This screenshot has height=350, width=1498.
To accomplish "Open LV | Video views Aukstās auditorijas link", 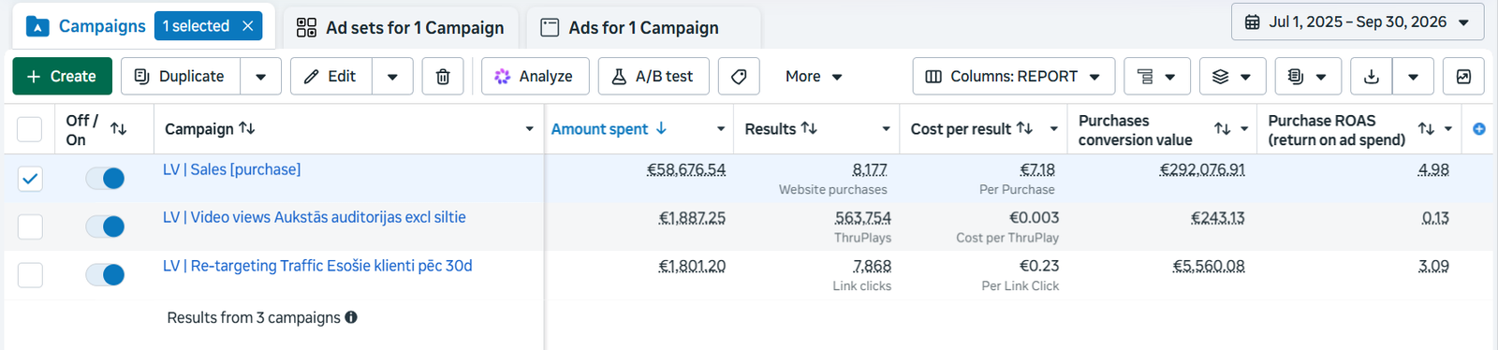I will [315, 217].
